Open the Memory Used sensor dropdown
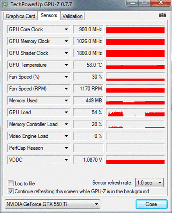The width and height of the screenshot is (172, 213). point(66,101)
